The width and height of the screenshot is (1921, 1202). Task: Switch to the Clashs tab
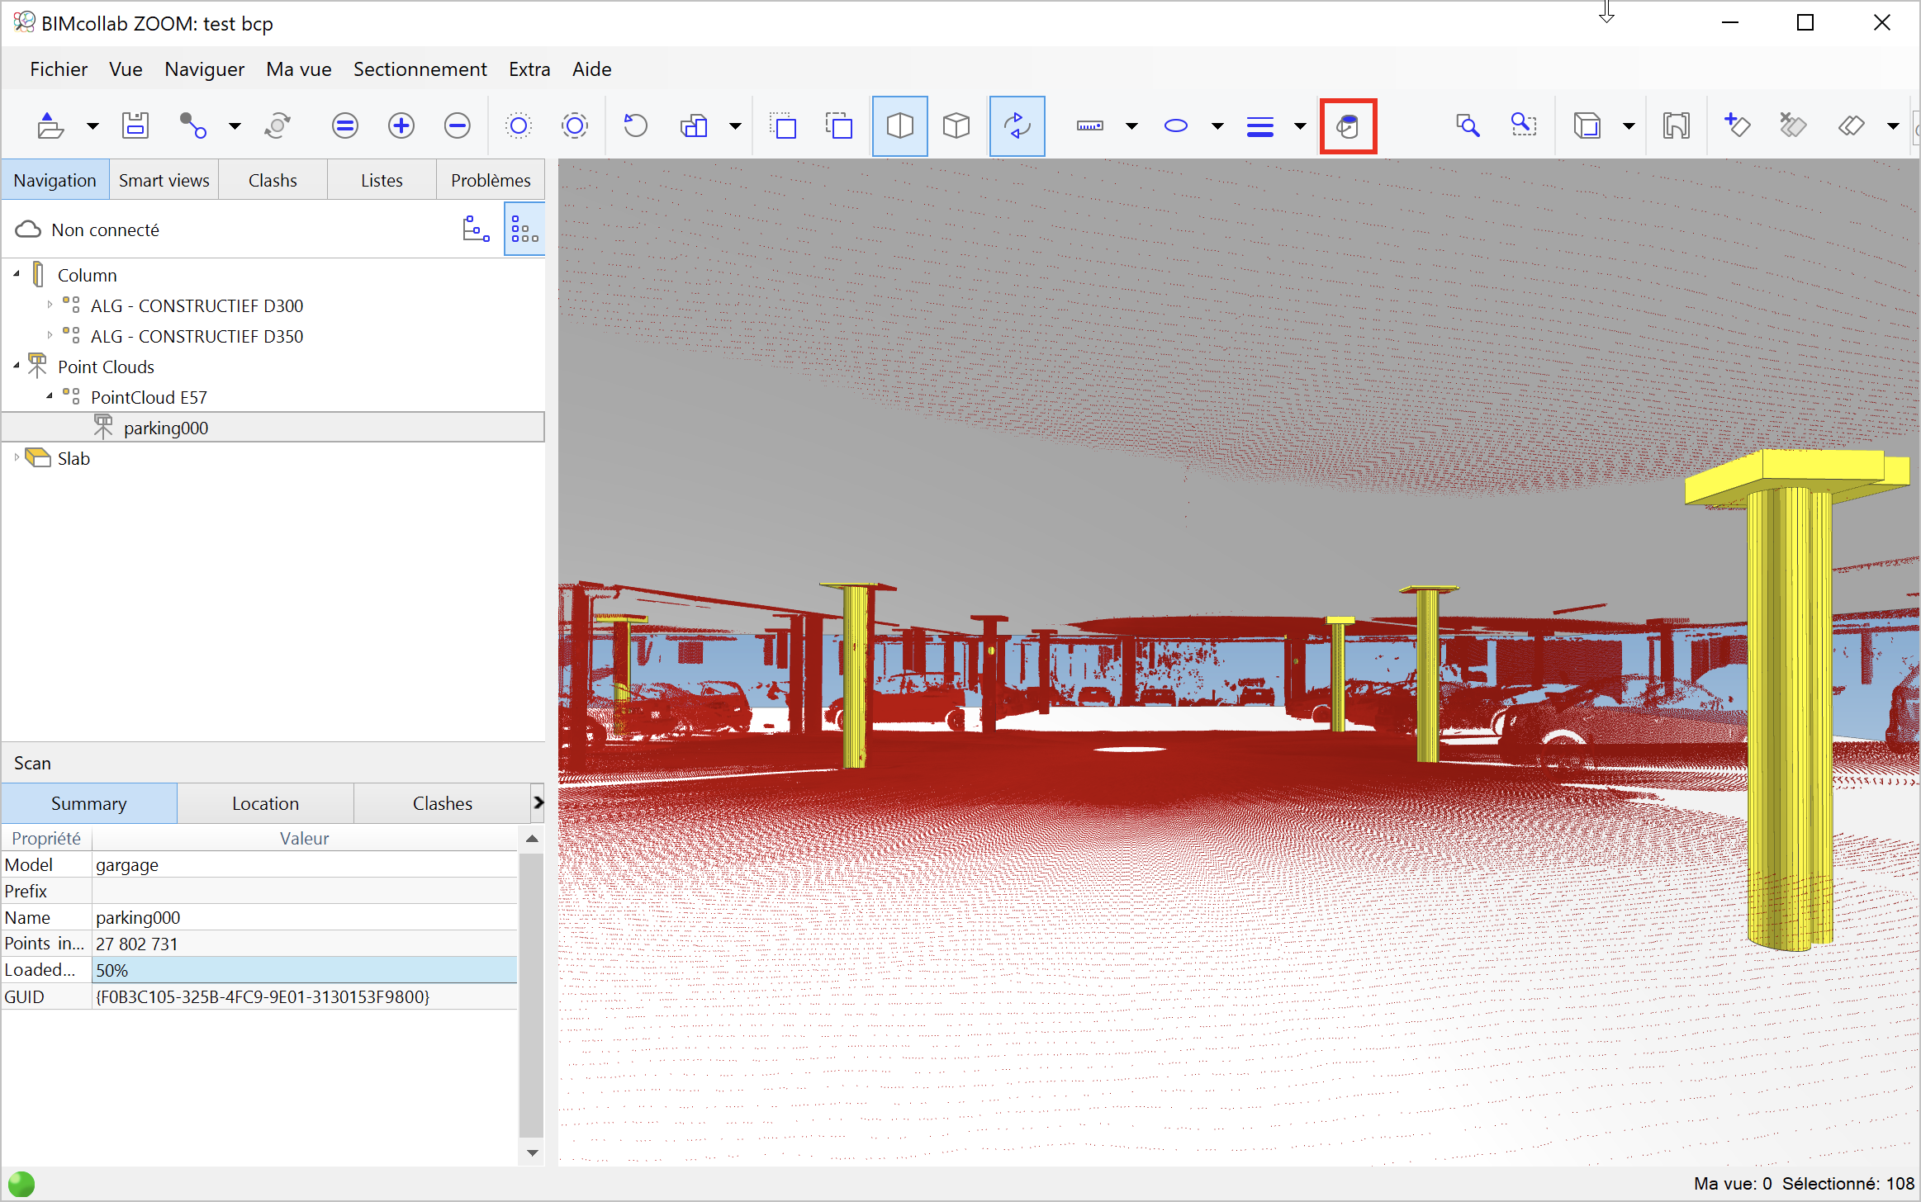pos(273,180)
